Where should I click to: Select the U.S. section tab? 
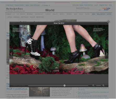pyautogui.click(x=14, y=14)
